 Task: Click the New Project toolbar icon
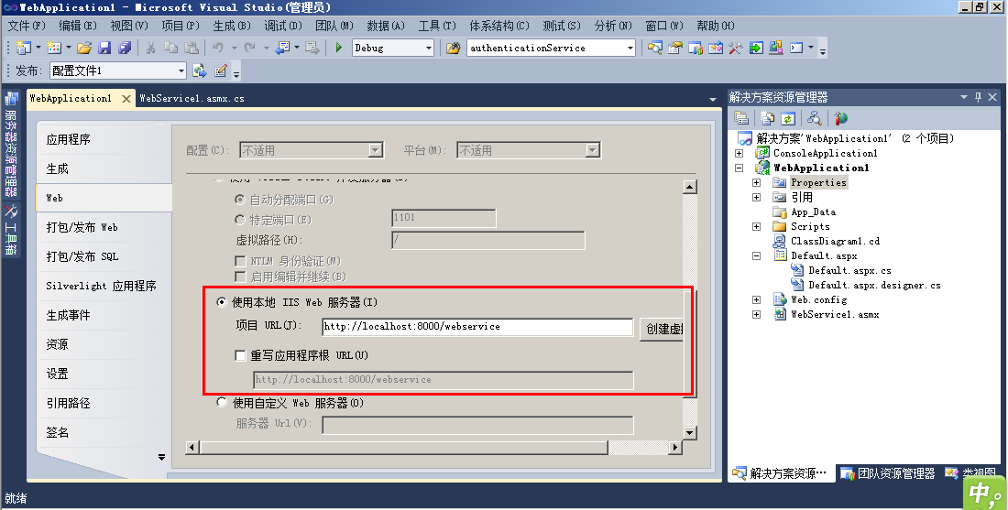tap(24, 48)
